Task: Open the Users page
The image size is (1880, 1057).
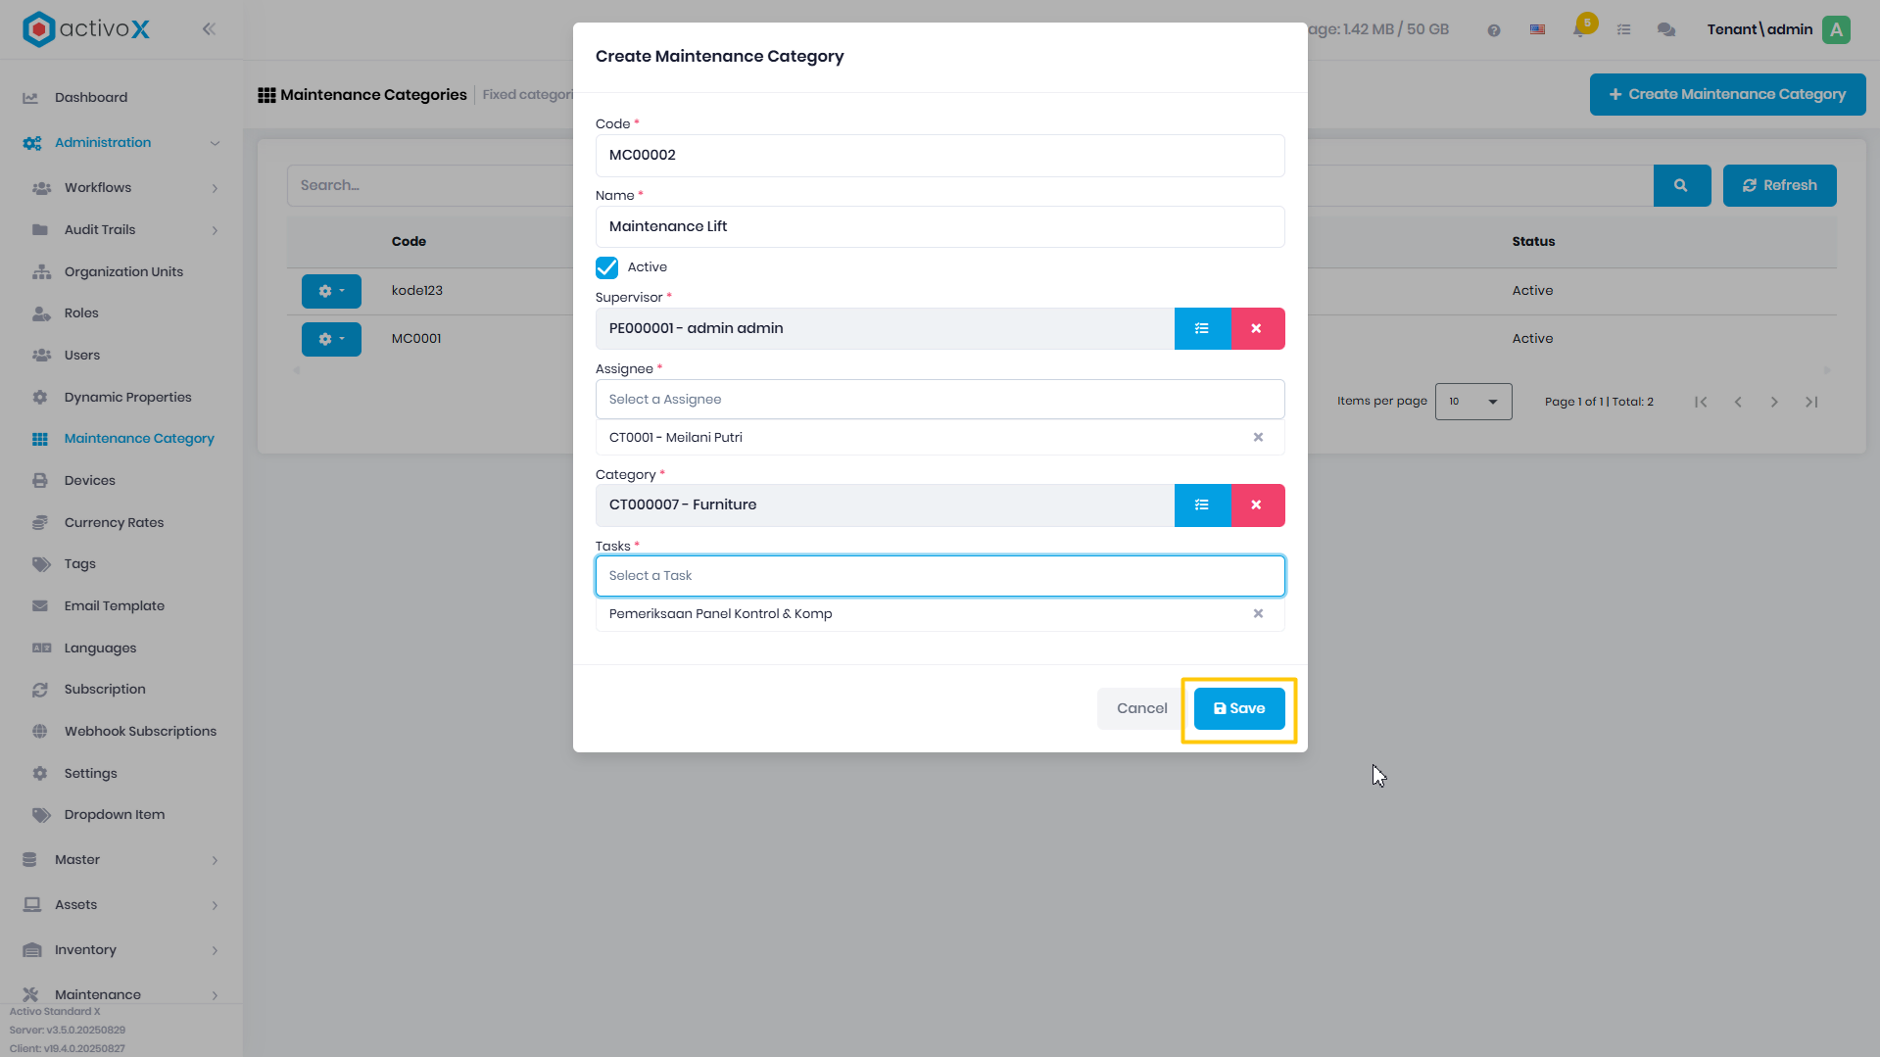Action: (x=82, y=356)
